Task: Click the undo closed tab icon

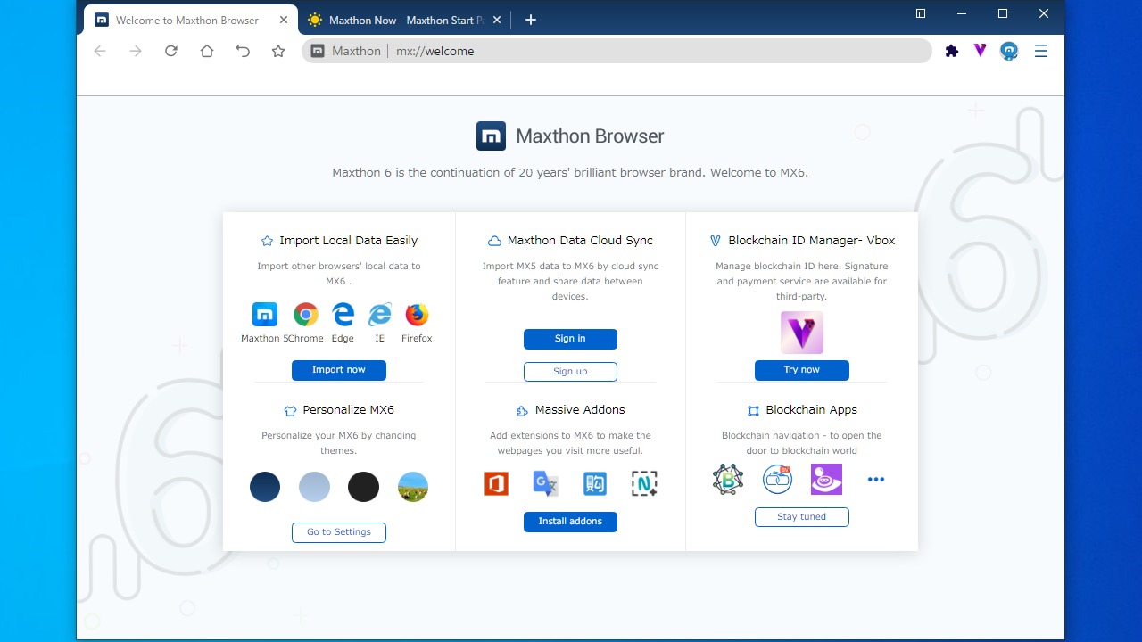Action: pos(243,52)
